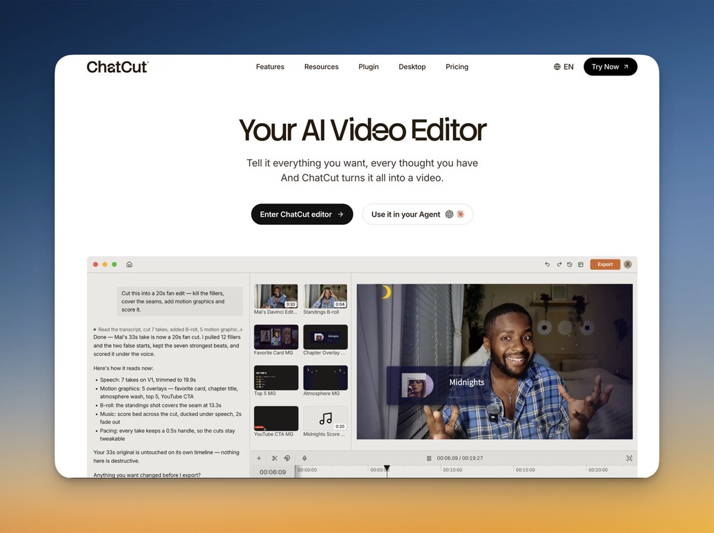714x533 pixels.
Task: Click the home icon in editor
Action: (x=129, y=264)
